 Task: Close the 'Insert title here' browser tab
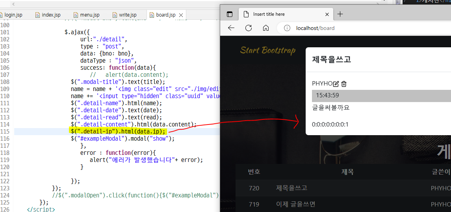[327, 14]
